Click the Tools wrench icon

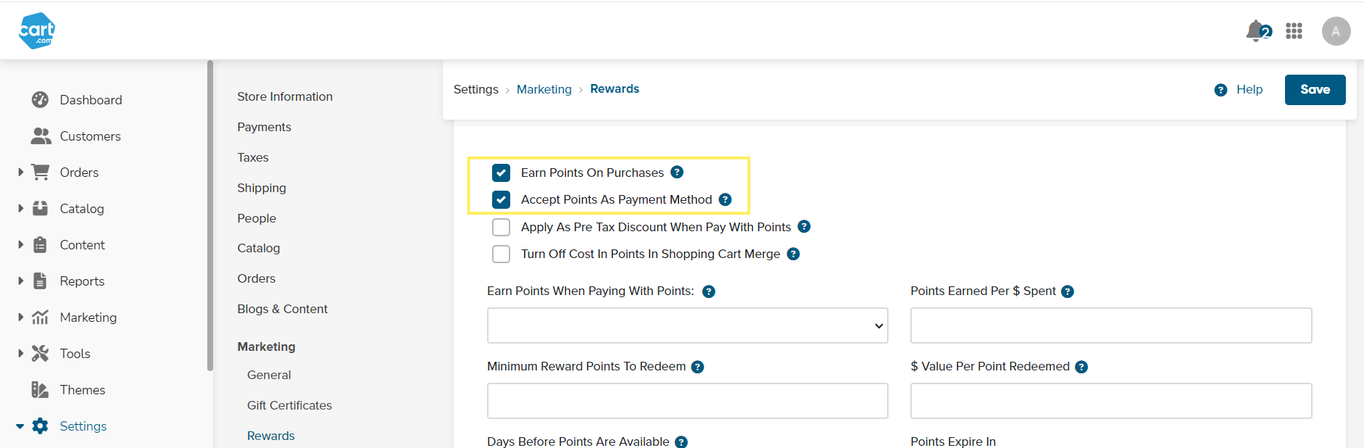(41, 353)
